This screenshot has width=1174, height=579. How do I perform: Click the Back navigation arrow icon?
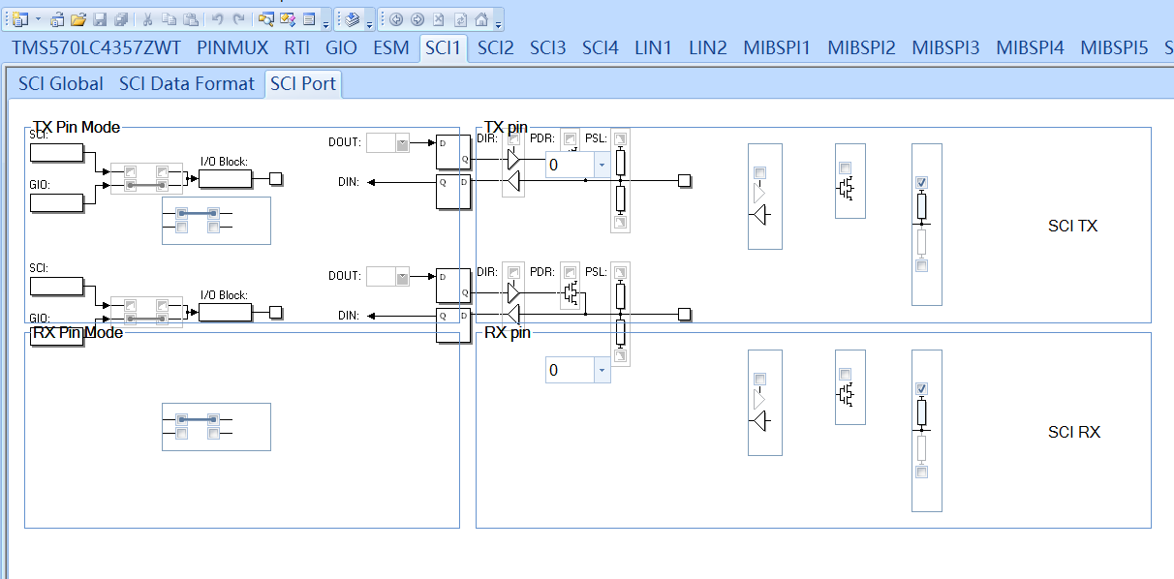coord(396,18)
